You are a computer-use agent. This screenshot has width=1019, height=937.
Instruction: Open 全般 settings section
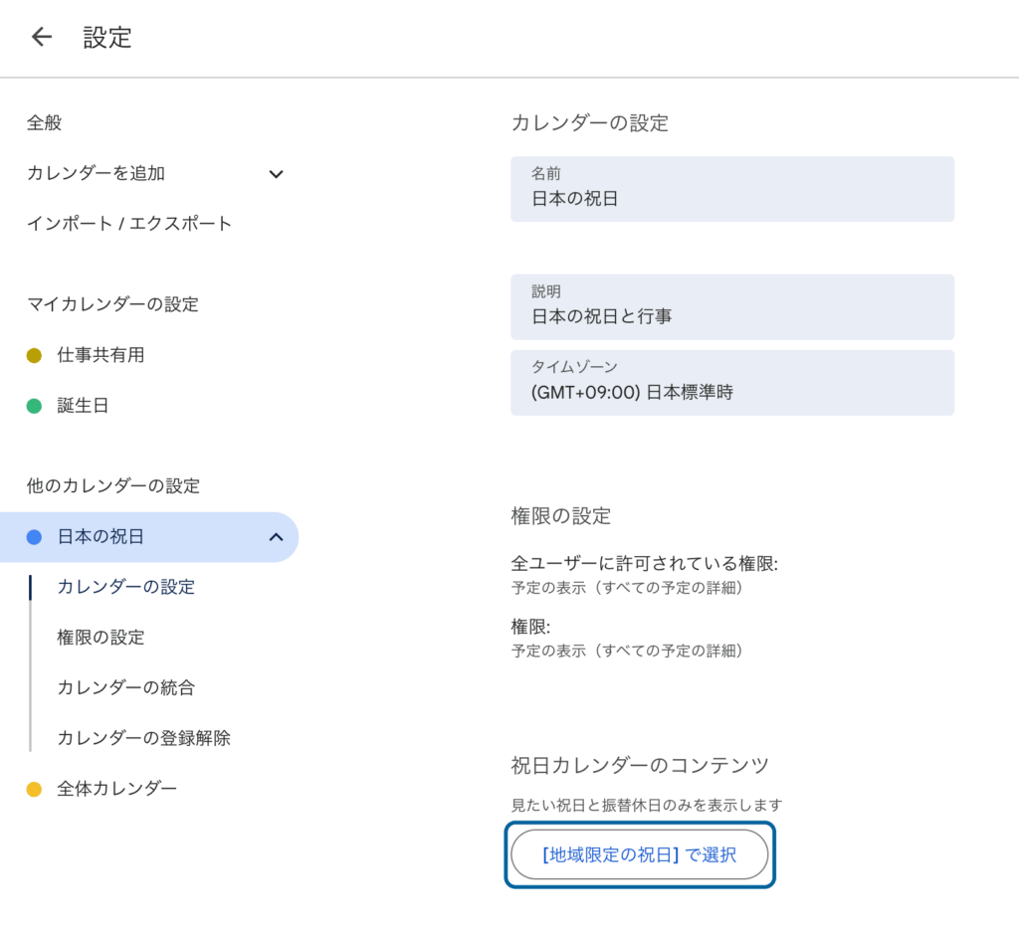(45, 123)
